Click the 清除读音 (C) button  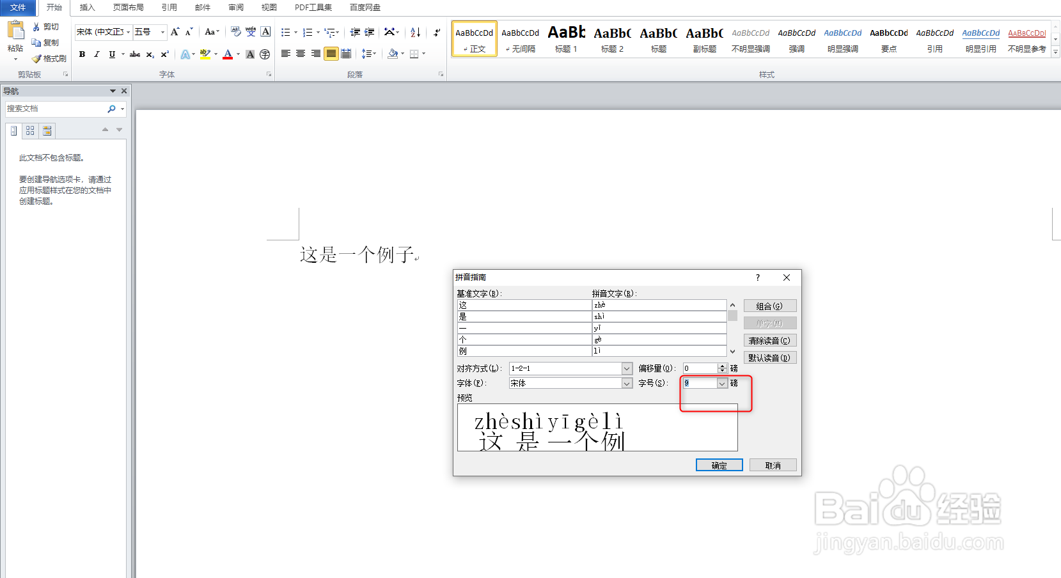tap(770, 341)
